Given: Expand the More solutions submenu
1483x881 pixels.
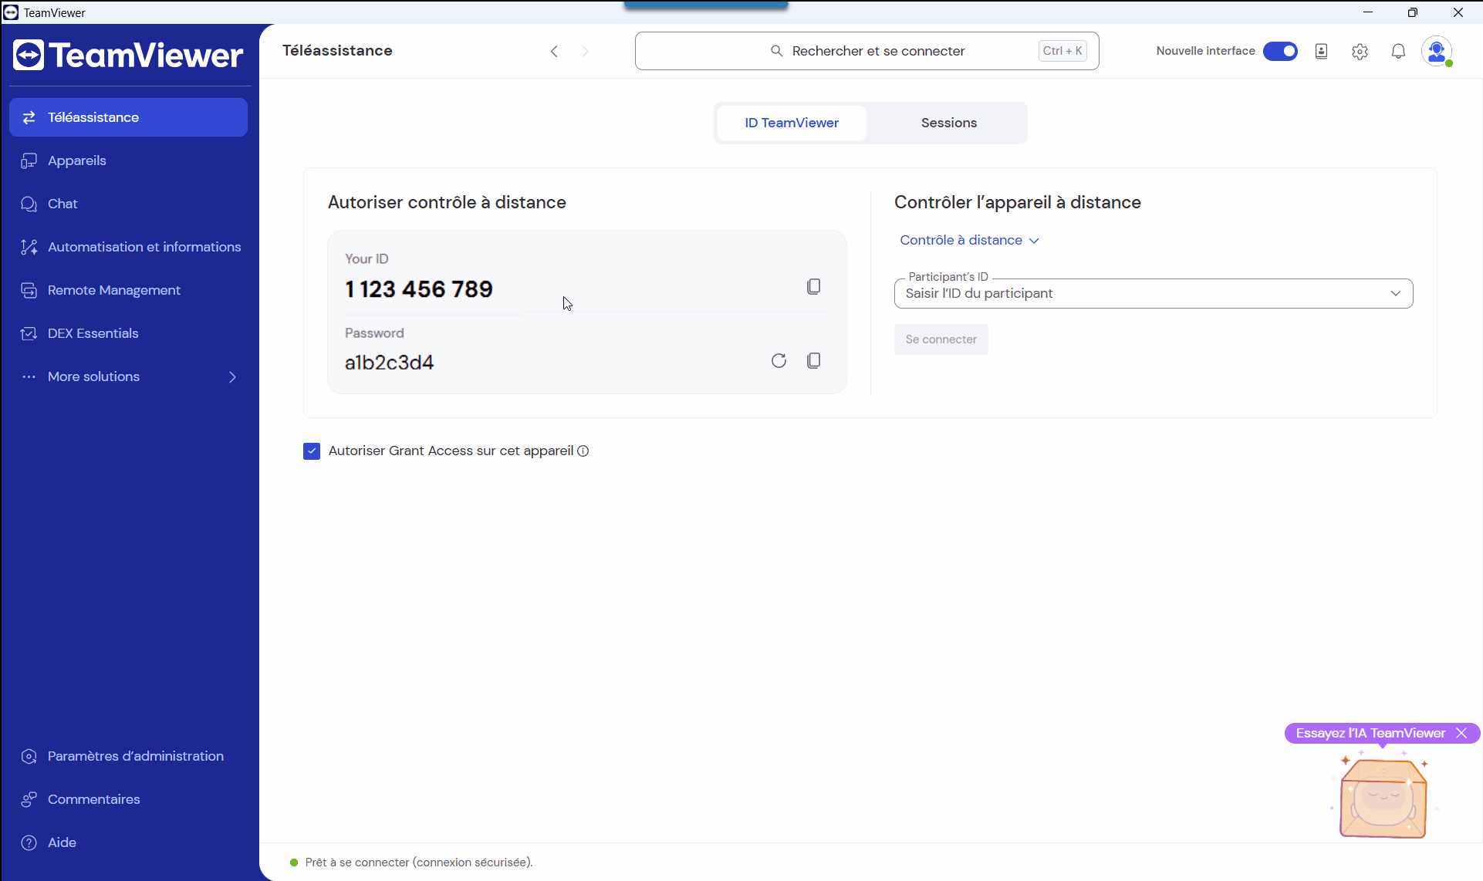Looking at the screenshot, I should click(x=232, y=376).
